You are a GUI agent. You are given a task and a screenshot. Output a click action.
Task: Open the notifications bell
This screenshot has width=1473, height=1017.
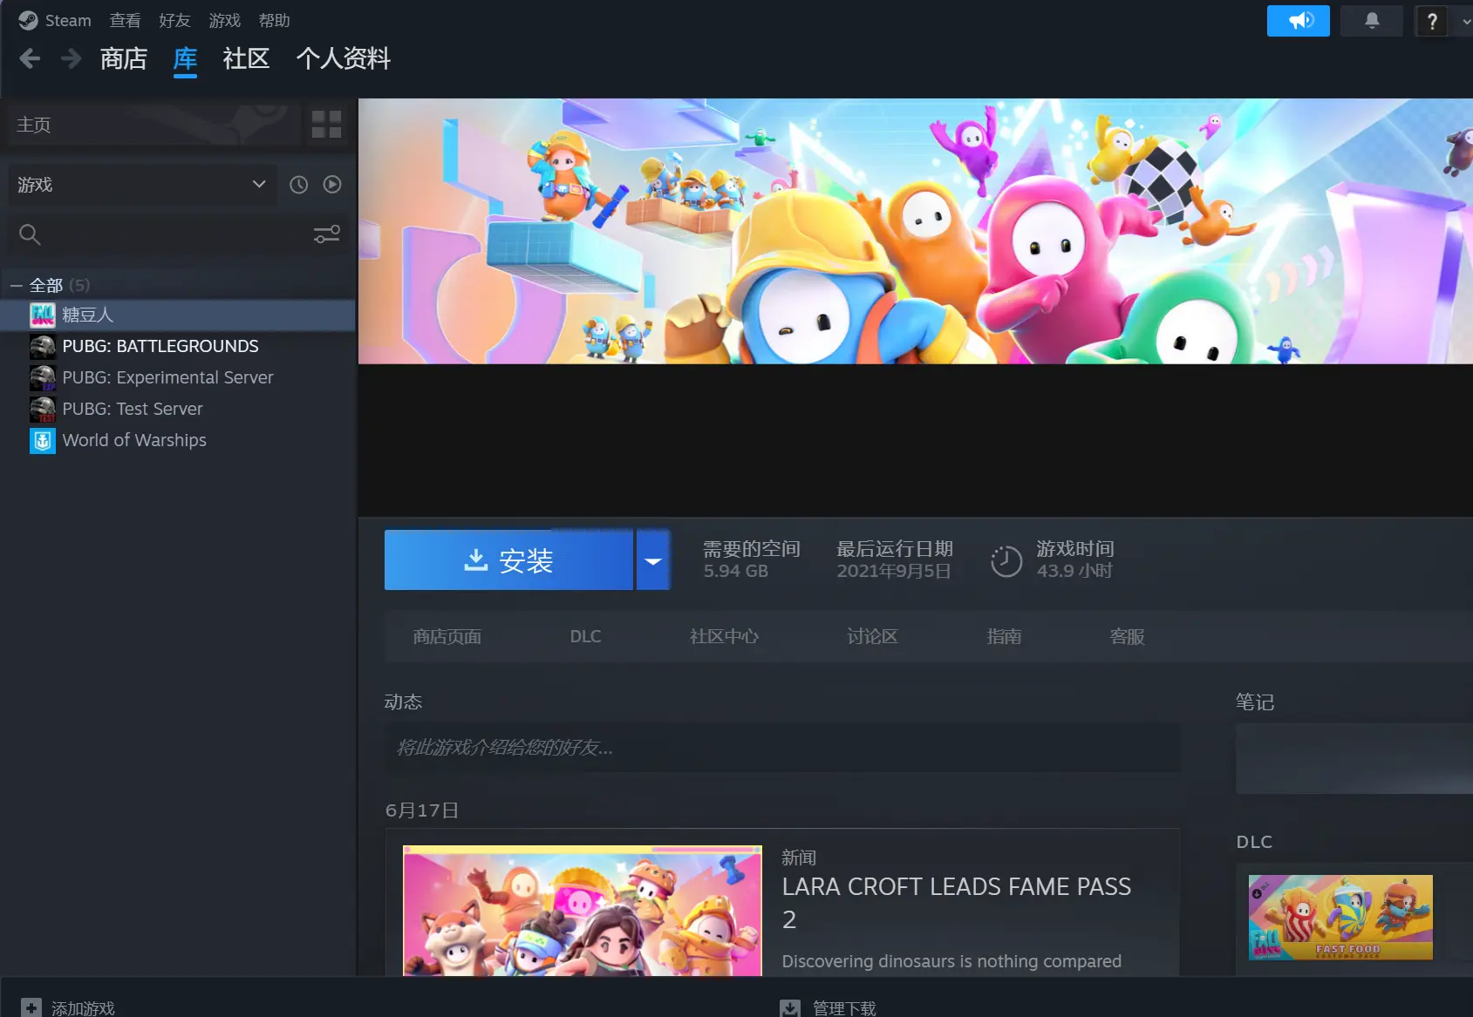click(x=1371, y=20)
